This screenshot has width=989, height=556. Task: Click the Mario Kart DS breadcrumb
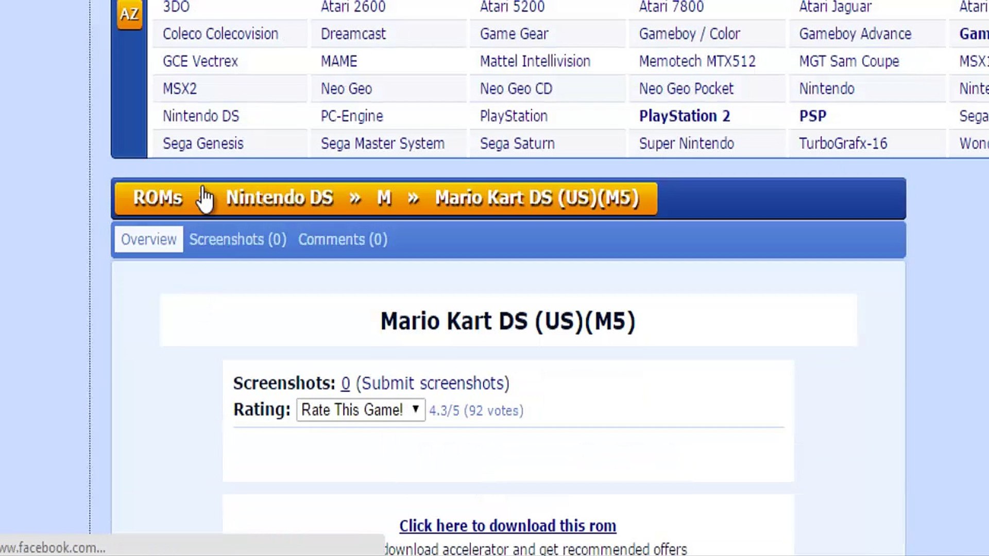[537, 198]
